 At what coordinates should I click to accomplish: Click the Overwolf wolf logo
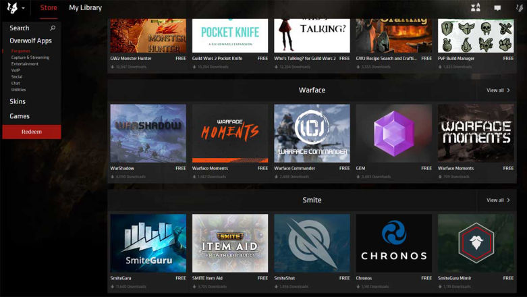click(11, 8)
